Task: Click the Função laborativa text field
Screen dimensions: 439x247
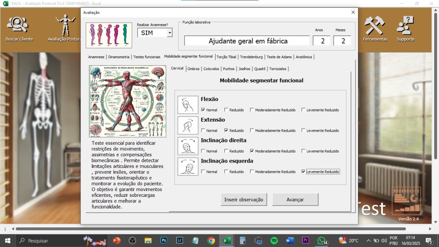Action: [247, 41]
